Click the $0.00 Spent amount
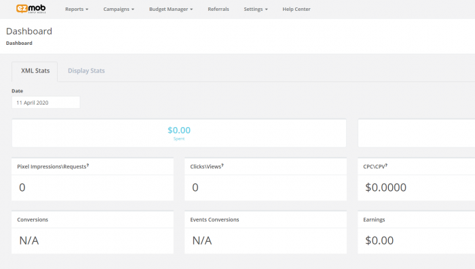 (x=179, y=130)
